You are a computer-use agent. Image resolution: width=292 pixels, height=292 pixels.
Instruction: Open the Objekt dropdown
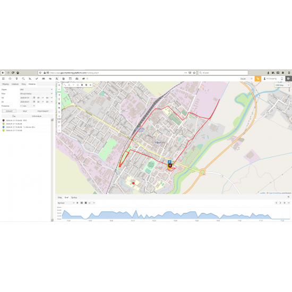coord(36,90)
